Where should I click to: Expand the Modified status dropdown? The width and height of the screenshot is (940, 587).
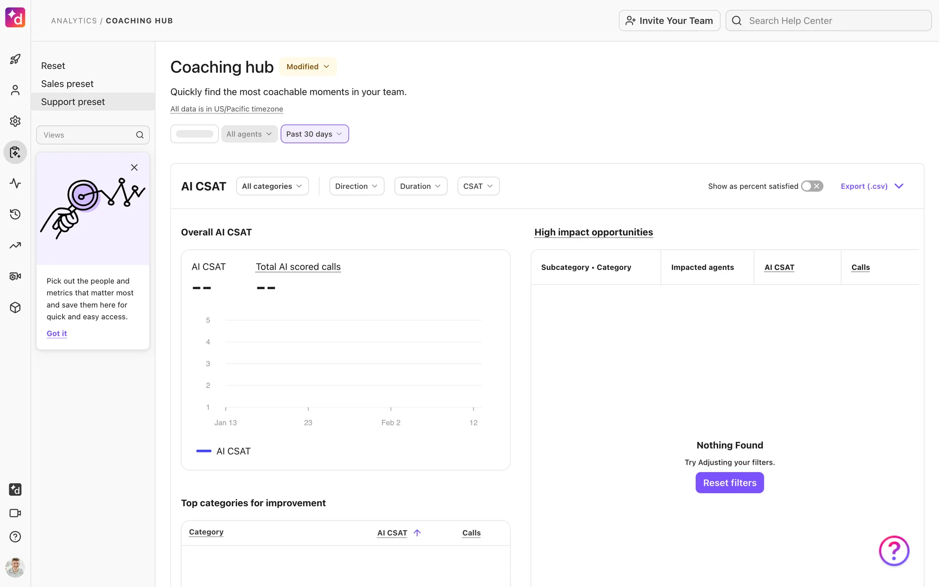tap(308, 67)
